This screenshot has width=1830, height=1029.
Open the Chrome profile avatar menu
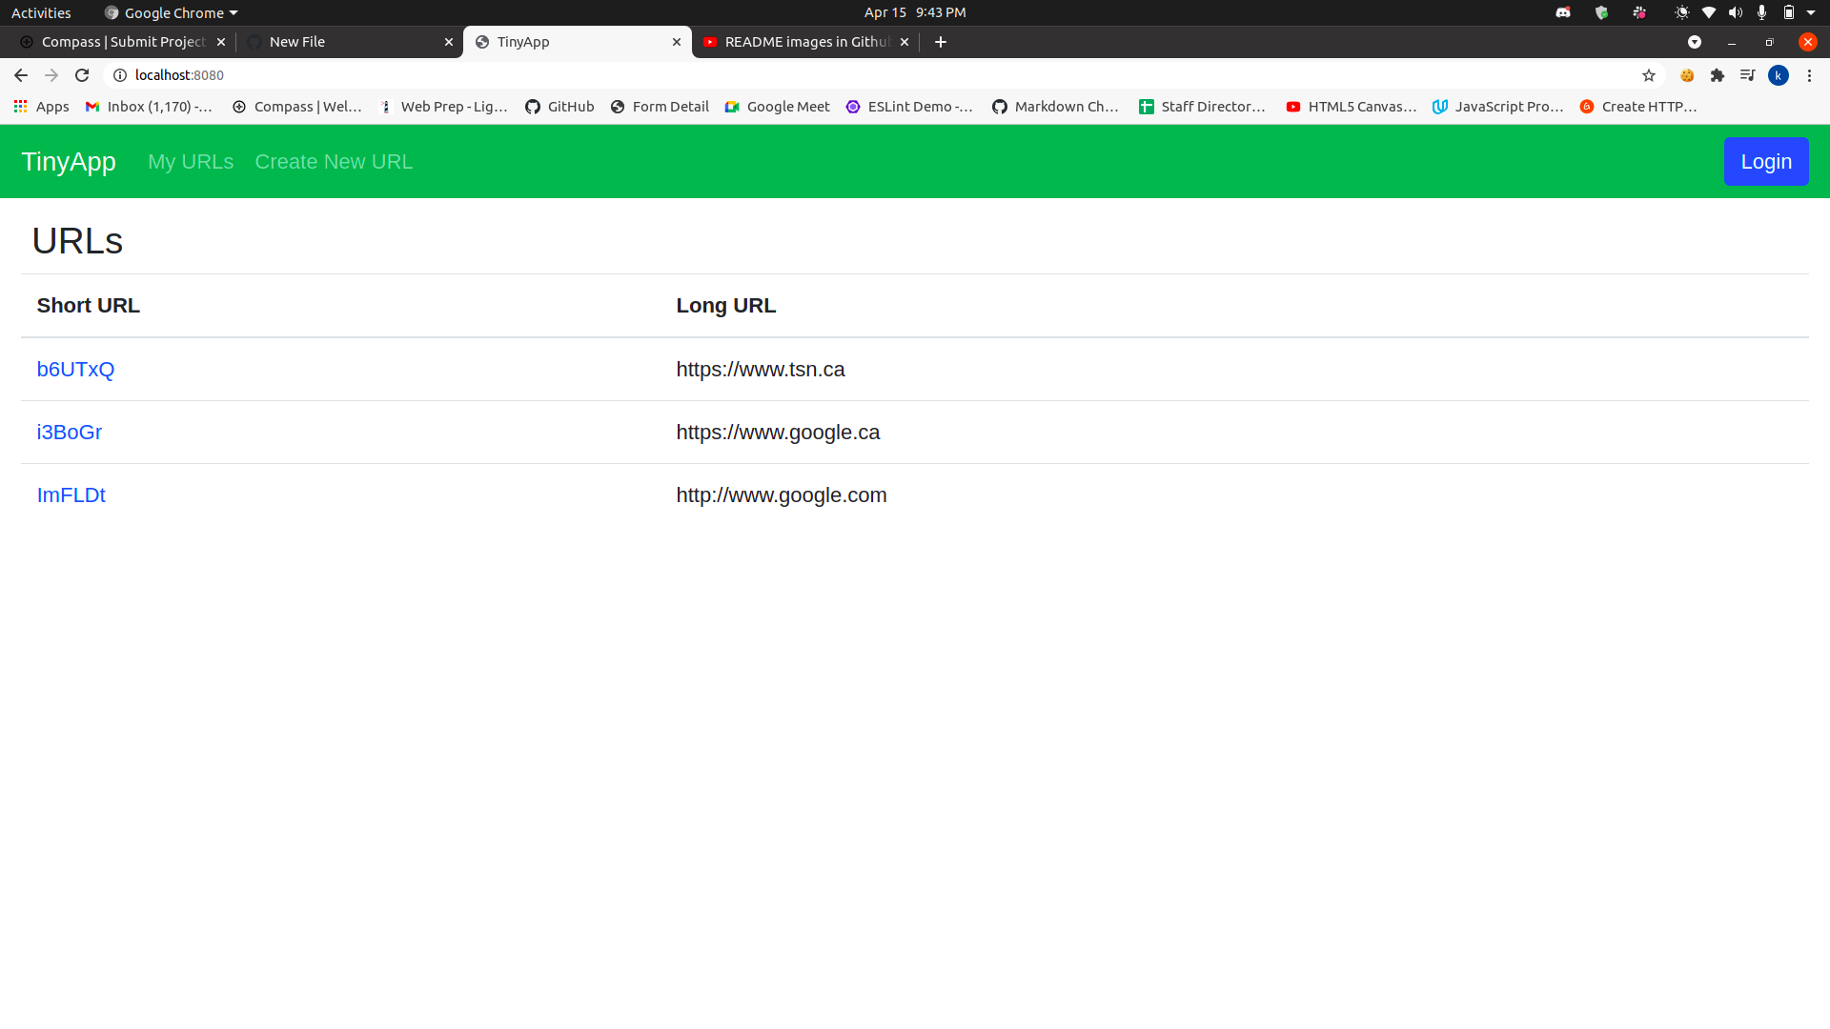point(1779,75)
